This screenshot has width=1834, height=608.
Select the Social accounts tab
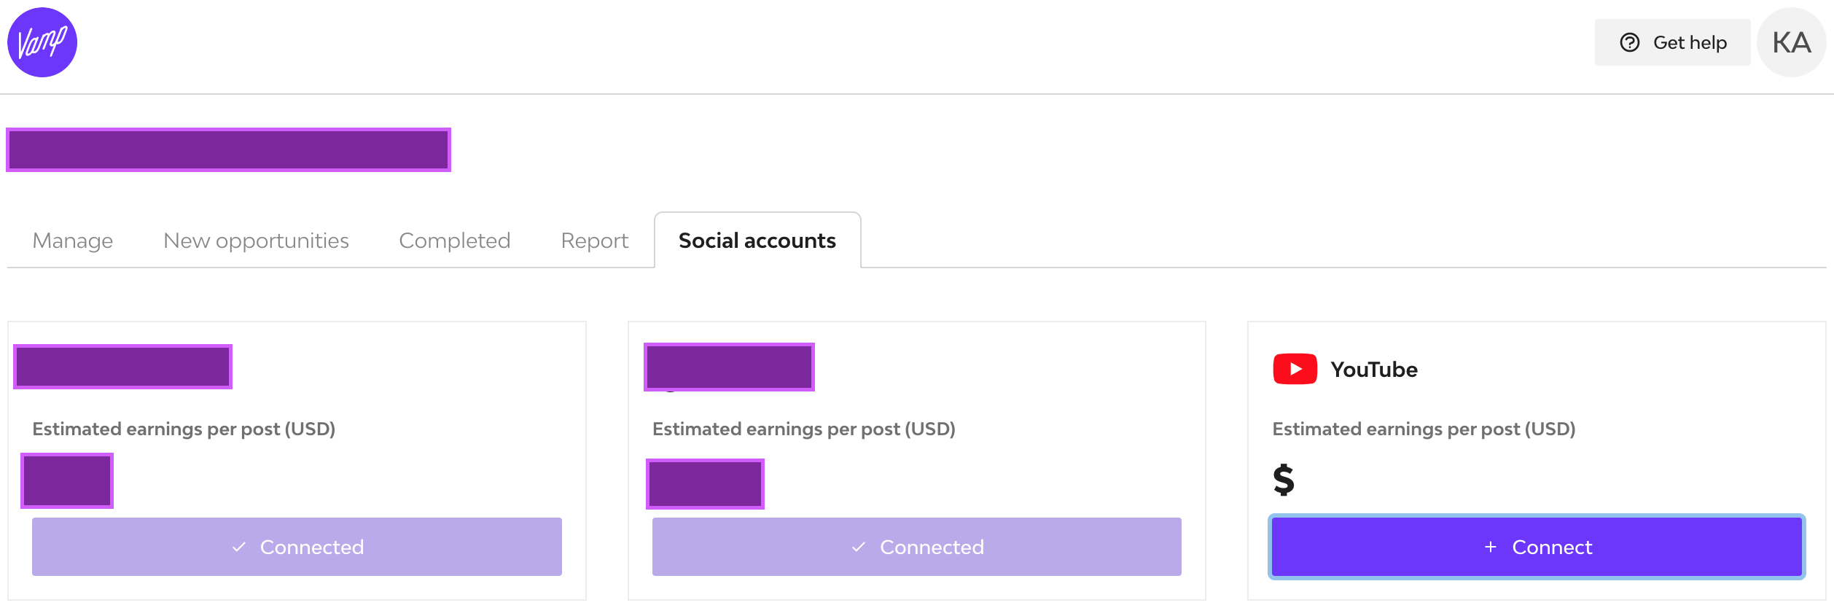click(757, 241)
